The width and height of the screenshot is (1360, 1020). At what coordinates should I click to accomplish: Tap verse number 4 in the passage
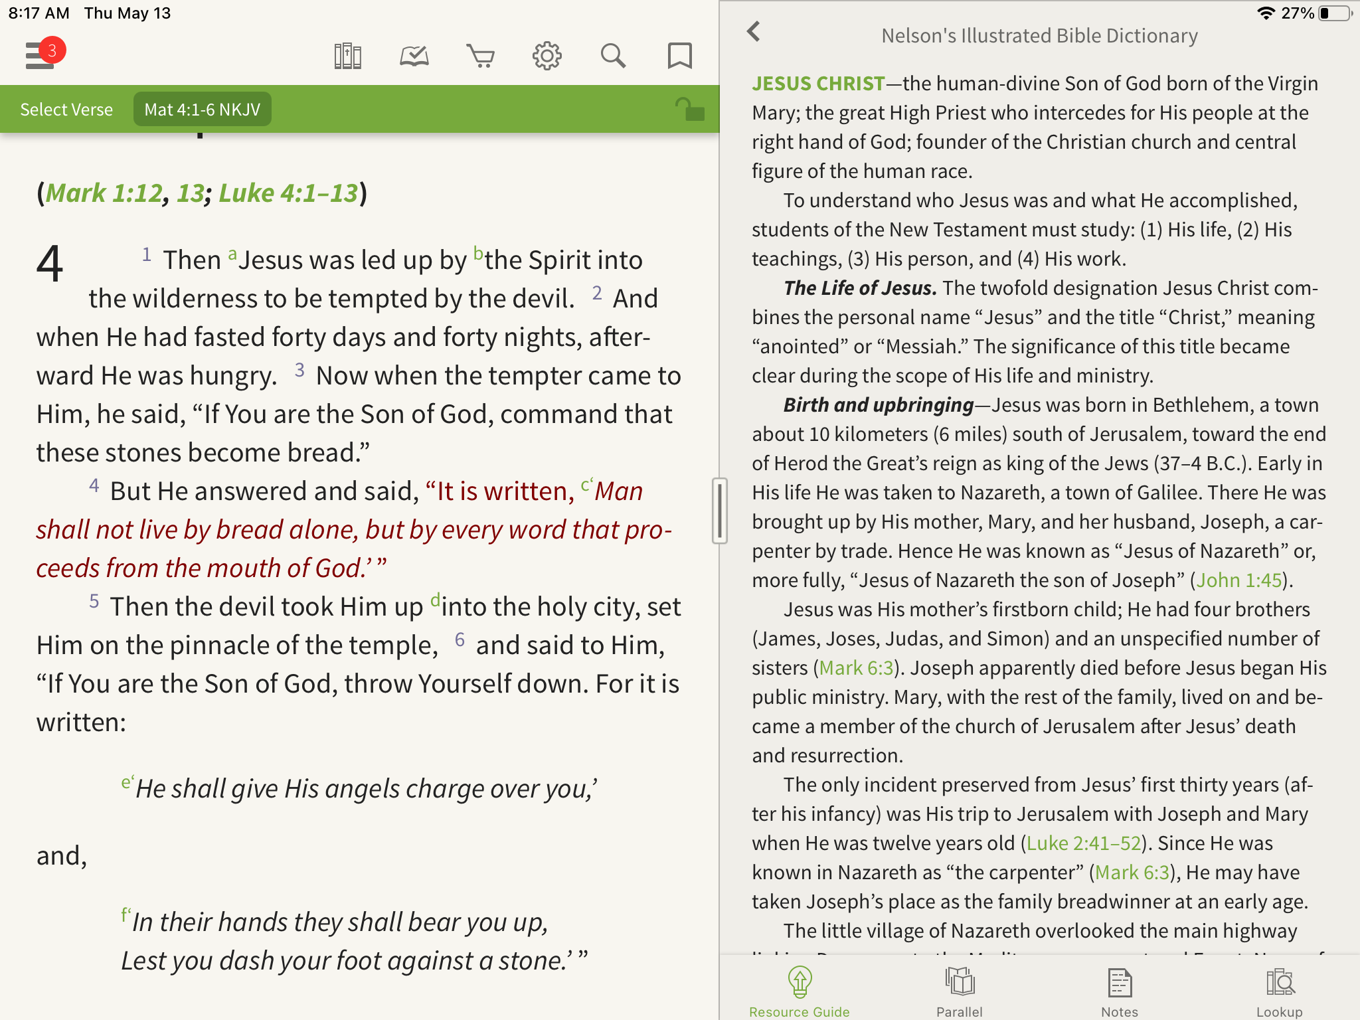click(94, 485)
